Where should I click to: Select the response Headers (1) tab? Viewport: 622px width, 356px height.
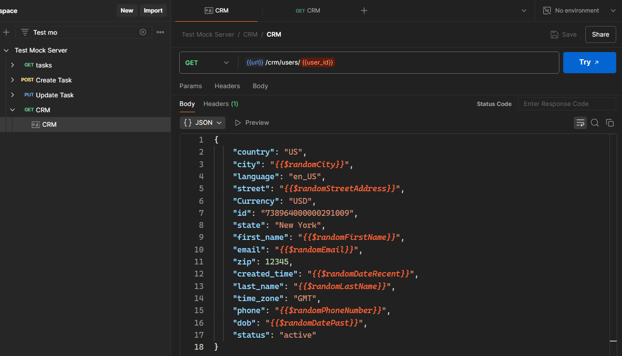click(221, 104)
